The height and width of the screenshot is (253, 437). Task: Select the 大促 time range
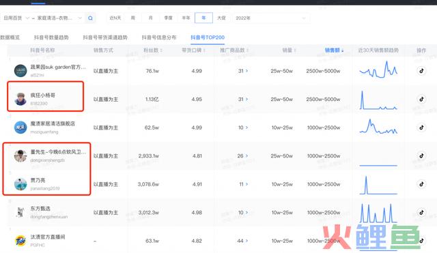(x=221, y=18)
